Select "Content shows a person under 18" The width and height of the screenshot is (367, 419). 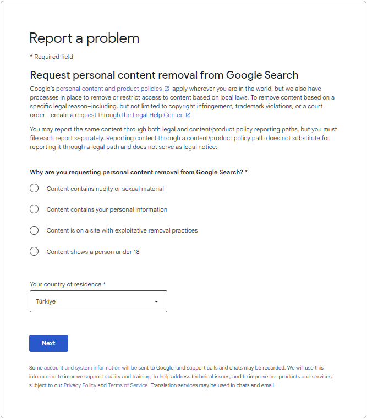tap(34, 252)
